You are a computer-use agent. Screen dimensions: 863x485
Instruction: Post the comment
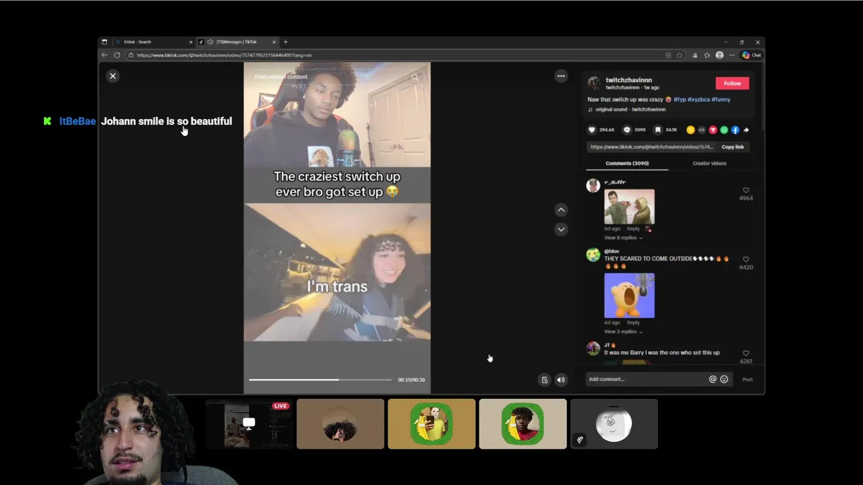(x=748, y=379)
